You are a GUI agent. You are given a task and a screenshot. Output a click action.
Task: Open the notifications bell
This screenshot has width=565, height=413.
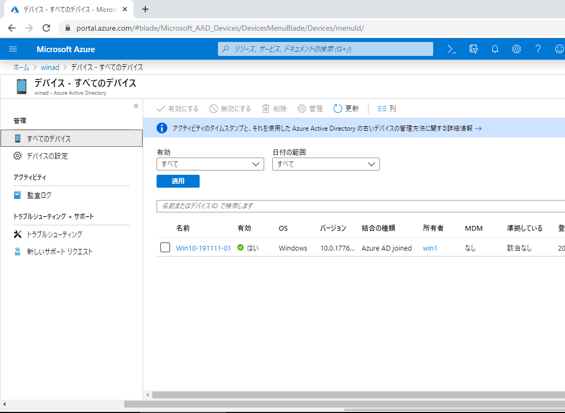[x=495, y=49]
